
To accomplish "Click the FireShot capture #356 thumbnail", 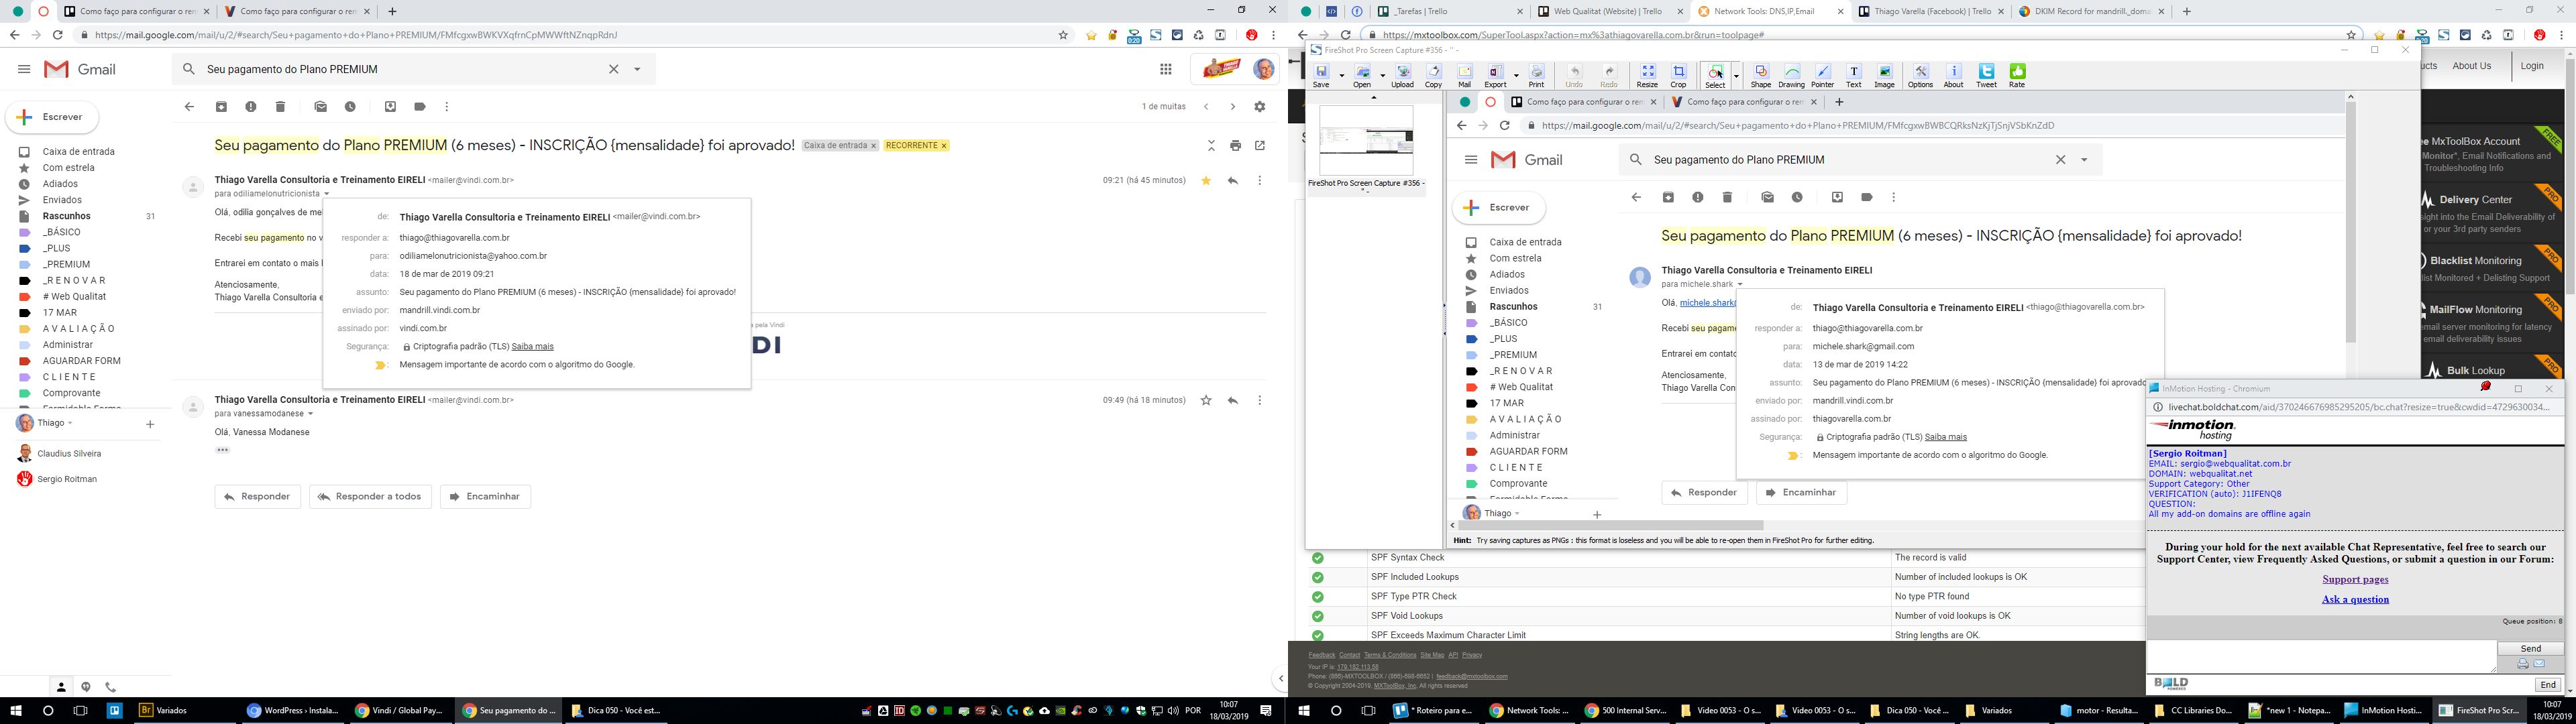I will [x=1366, y=140].
